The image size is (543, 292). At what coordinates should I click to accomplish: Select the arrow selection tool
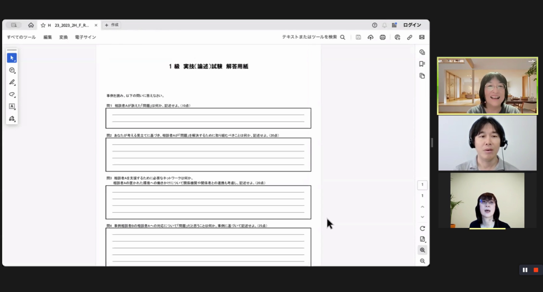(x=12, y=58)
